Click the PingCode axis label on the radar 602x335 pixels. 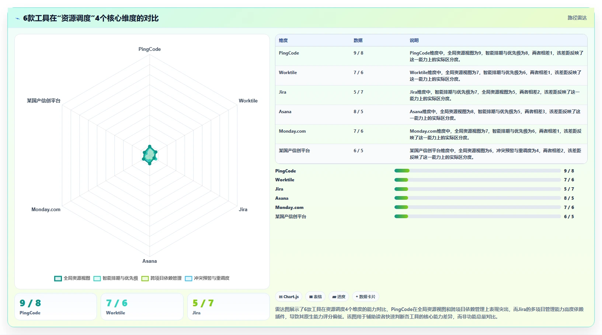[150, 49]
